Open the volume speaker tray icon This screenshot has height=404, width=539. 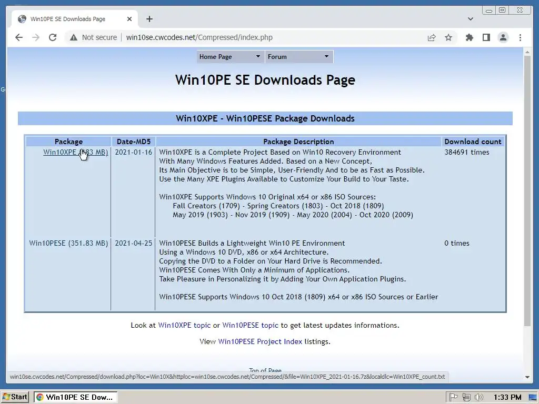478,398
